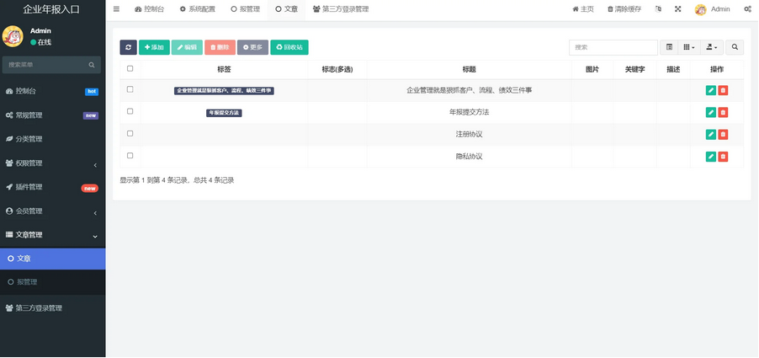Check the 年报提交方法 row checkbox
759x358 pixels.
point(130,111)
